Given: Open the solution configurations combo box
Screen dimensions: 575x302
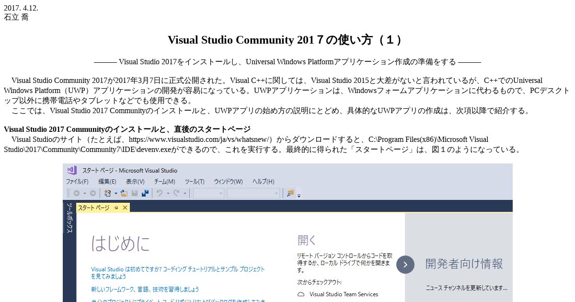Looking at the screenshot, I should 208,193.
